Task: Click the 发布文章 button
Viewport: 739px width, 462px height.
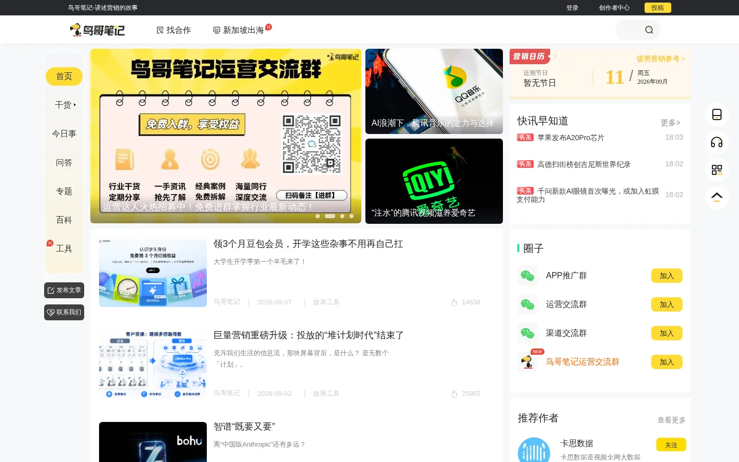Action: pos(64,291)
